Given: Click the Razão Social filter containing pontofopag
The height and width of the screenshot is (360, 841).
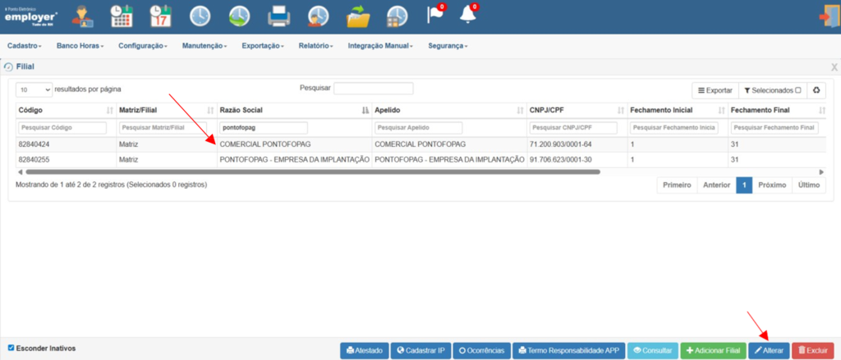Looking at the screenshot, I should tap(264, 128).
